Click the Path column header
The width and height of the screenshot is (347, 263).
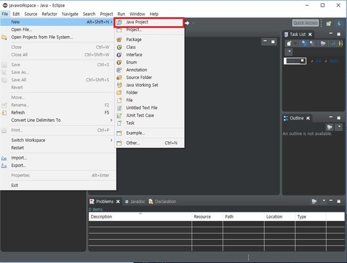(x=244, y=216)
